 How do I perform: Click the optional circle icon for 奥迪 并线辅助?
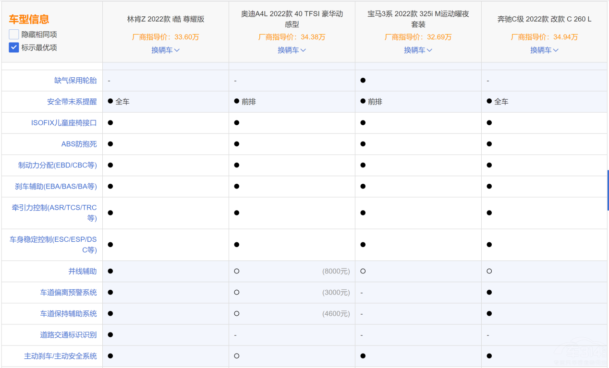click(237, 271)
